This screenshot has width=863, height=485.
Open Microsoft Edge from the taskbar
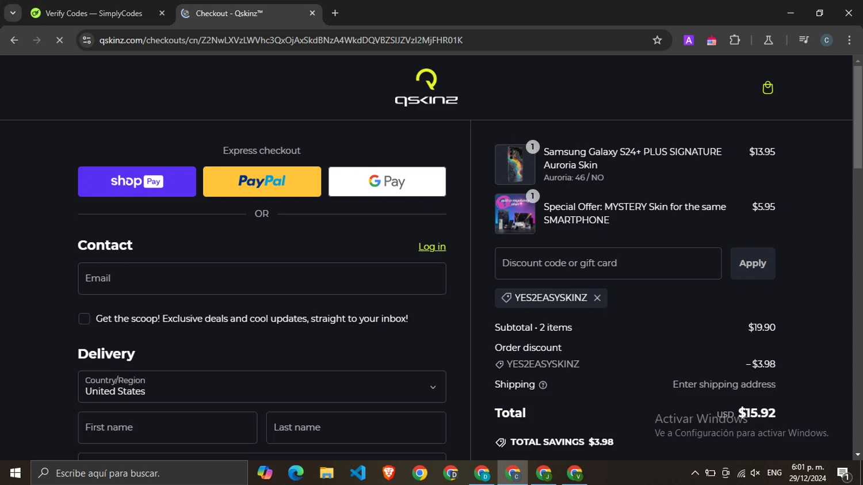pos(296,473)
